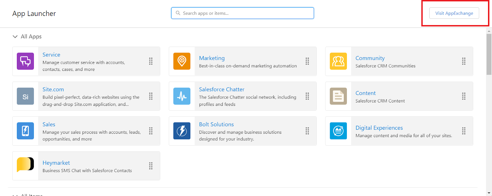The height and width of the screenshot is (196, 492).
Task: Open the Service app link
Action: click(51, 55)
